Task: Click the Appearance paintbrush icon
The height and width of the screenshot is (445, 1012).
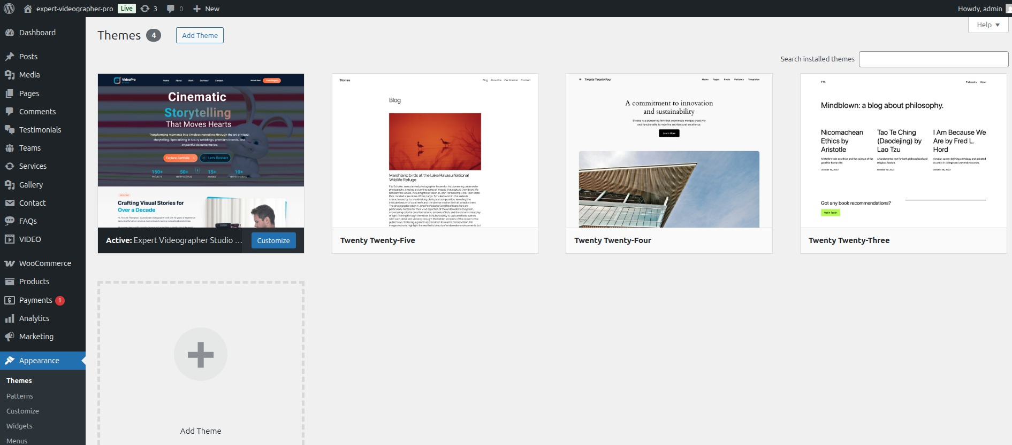Action: 10,361
